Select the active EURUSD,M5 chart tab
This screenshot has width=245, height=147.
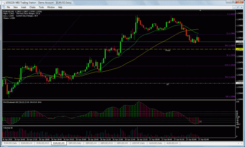coord(59,143)
